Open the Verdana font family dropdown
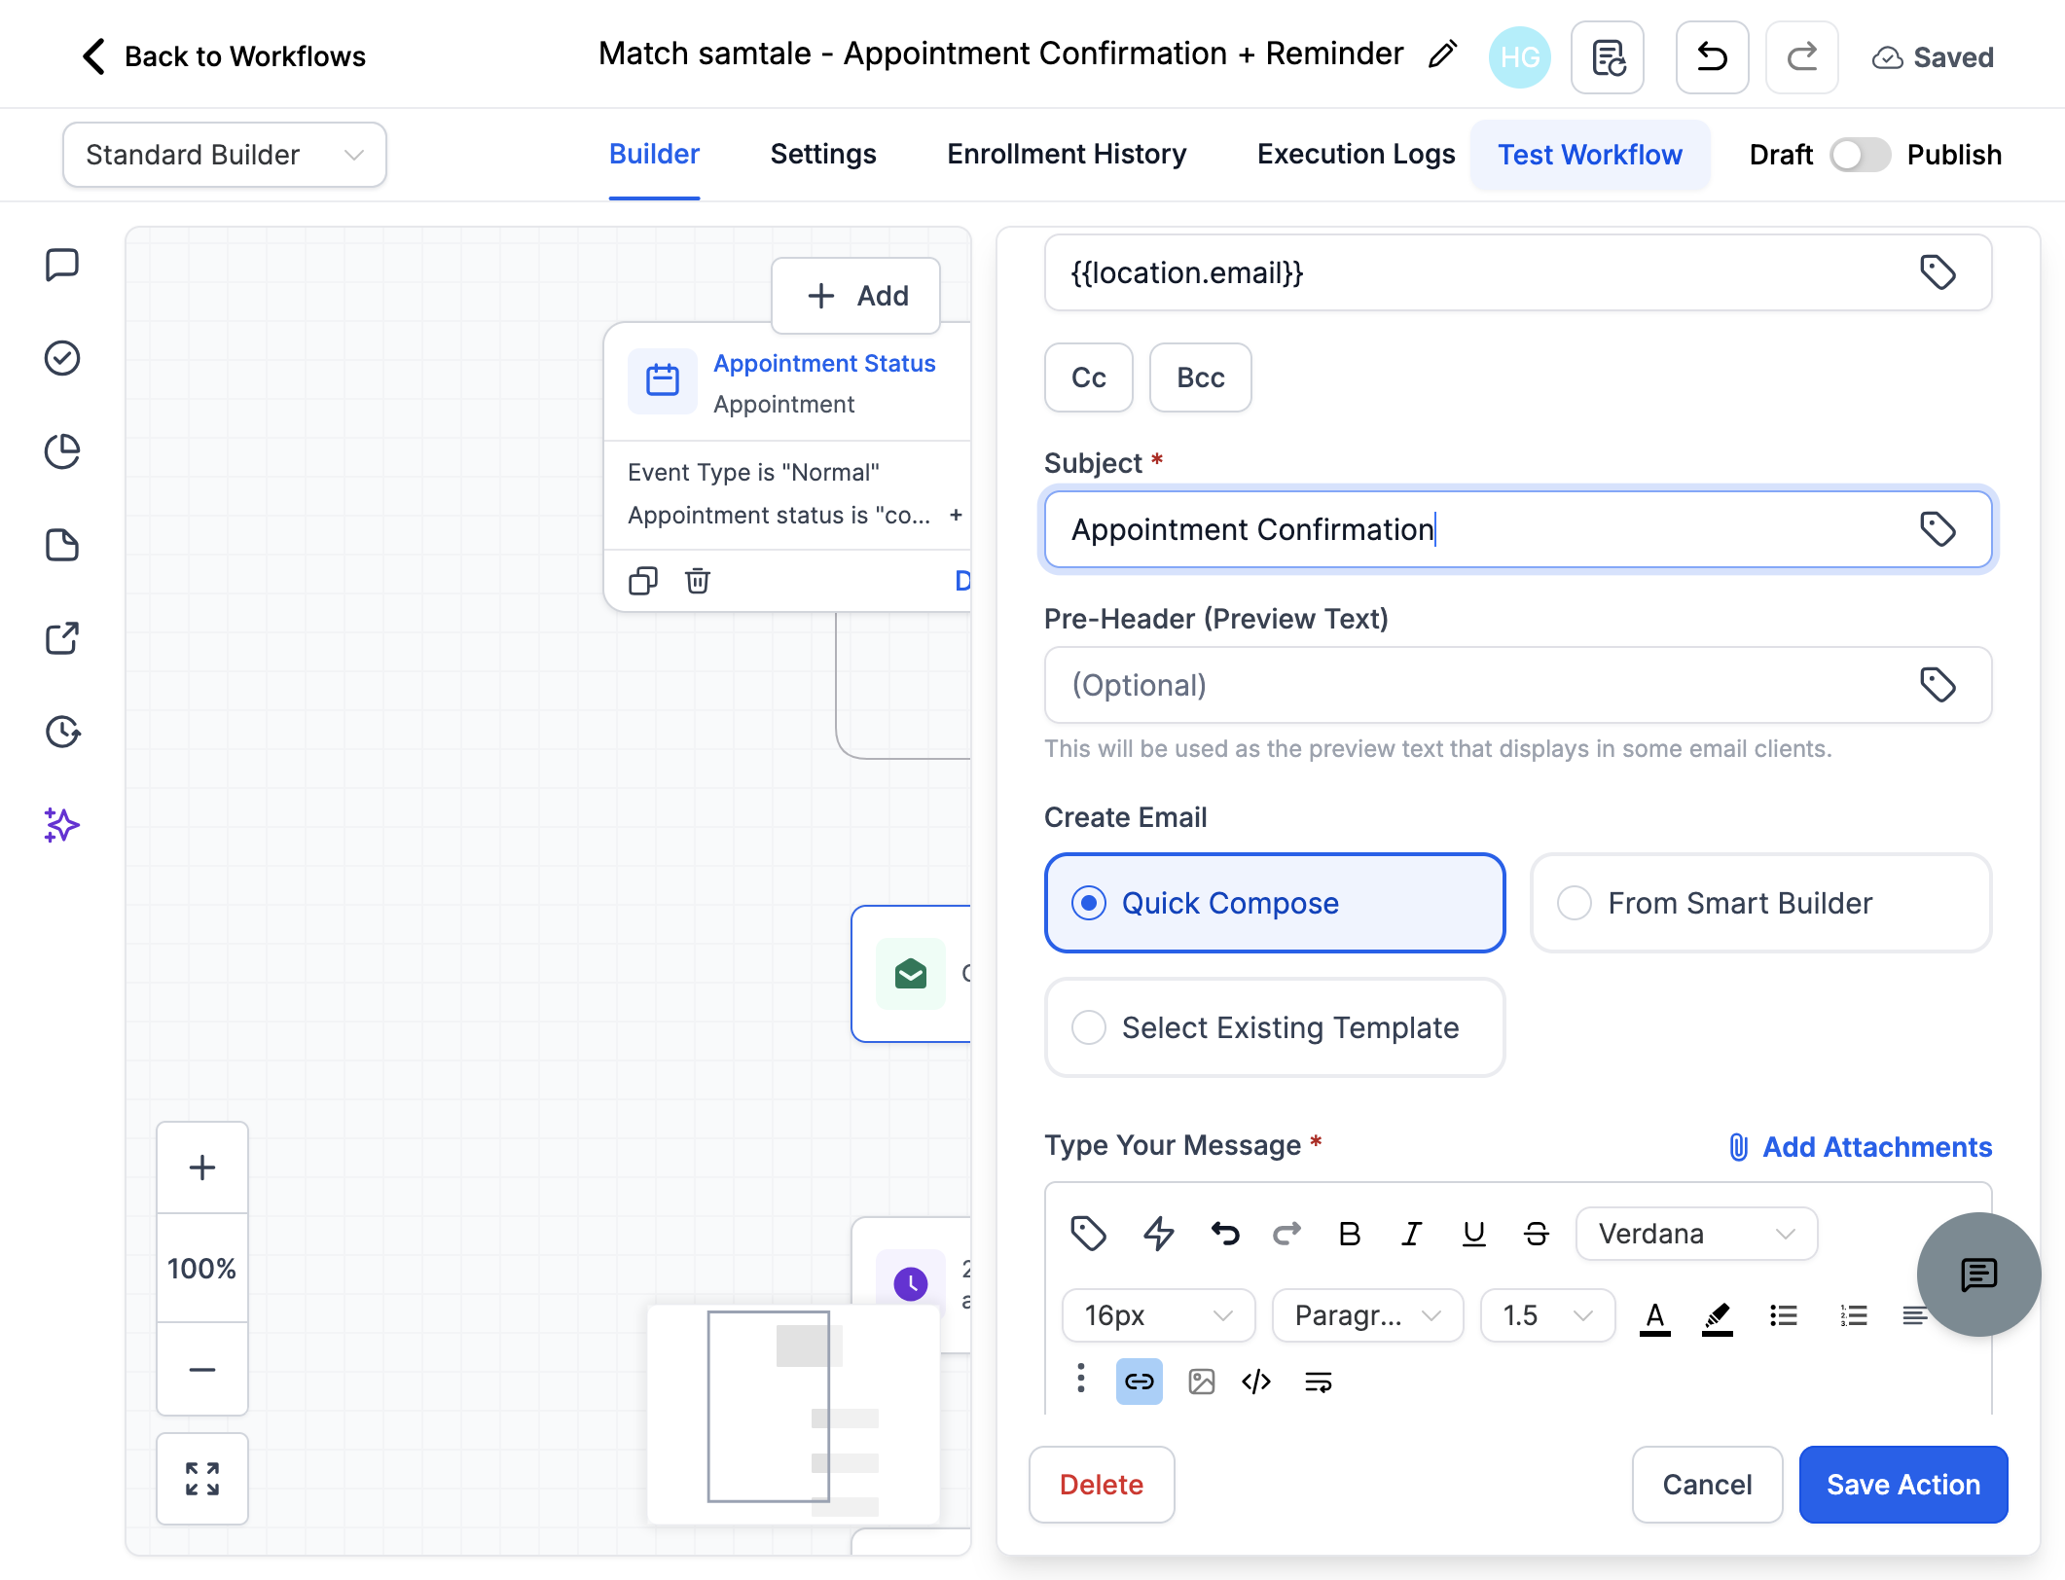The width and height of the screenshot is (2065, 1580). [1696, 1234]
